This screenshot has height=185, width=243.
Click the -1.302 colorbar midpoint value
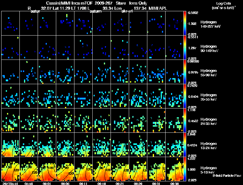click(x=192, y=24)
